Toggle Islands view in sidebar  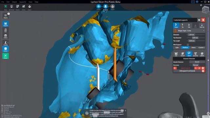click(x=6, y=49)
